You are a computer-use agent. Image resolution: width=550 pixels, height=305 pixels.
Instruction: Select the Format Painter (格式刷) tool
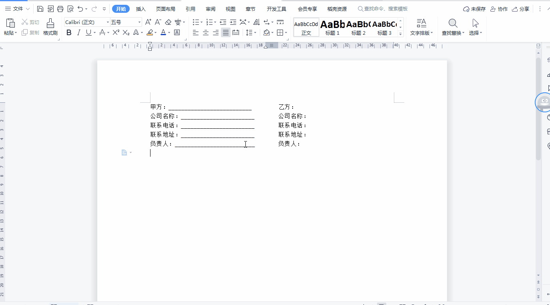click(50, 27)
